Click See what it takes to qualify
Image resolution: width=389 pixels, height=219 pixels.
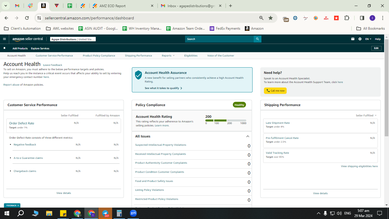[163, 88]
